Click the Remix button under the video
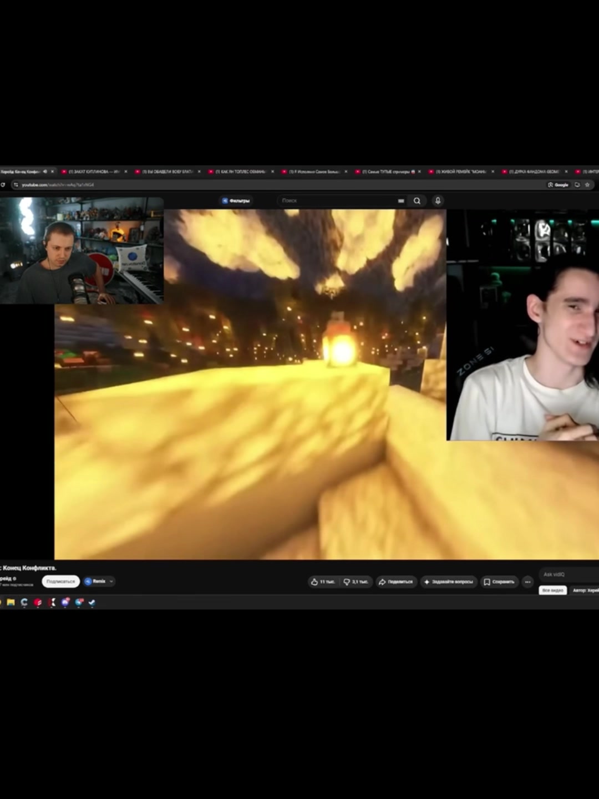Image resolution: width=599 pixels, height=799 pixels. [x=95, y=581]
